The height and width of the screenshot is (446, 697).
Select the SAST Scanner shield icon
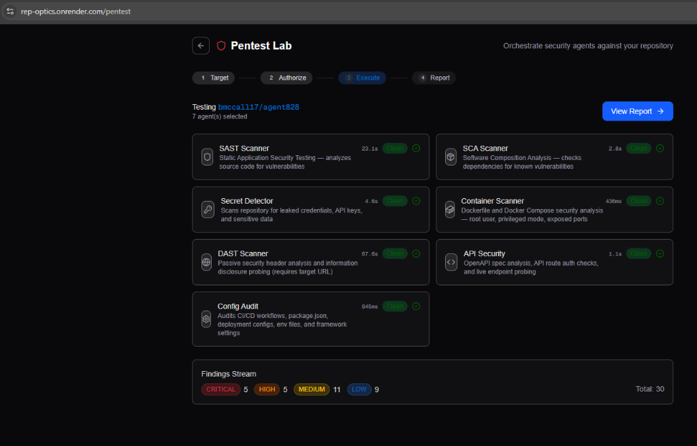tap(207, 157)
